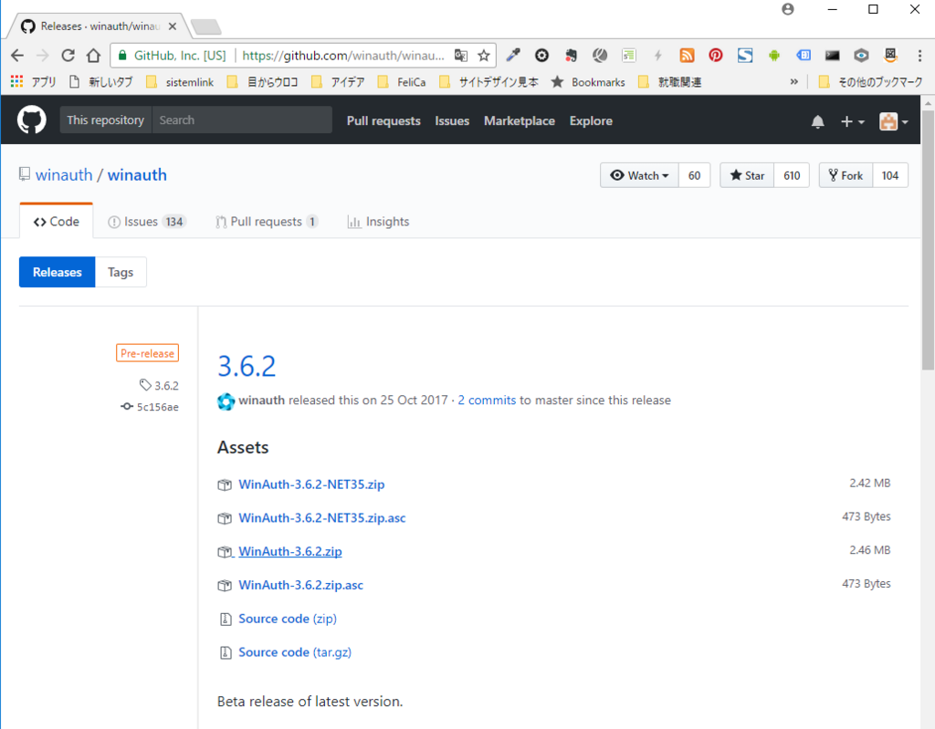Click the file icon beside Source code (zip)
The height and width of the screenshot is (729, 935).
pos(226,620)
